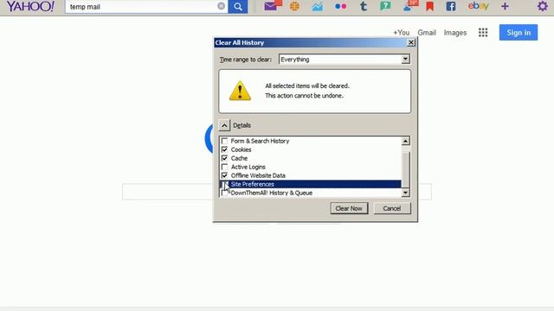This screenshot has width=554, height=311.
Task: Check DownThemAll! History & Queue checkbox
Action: (x=224, y=193)
